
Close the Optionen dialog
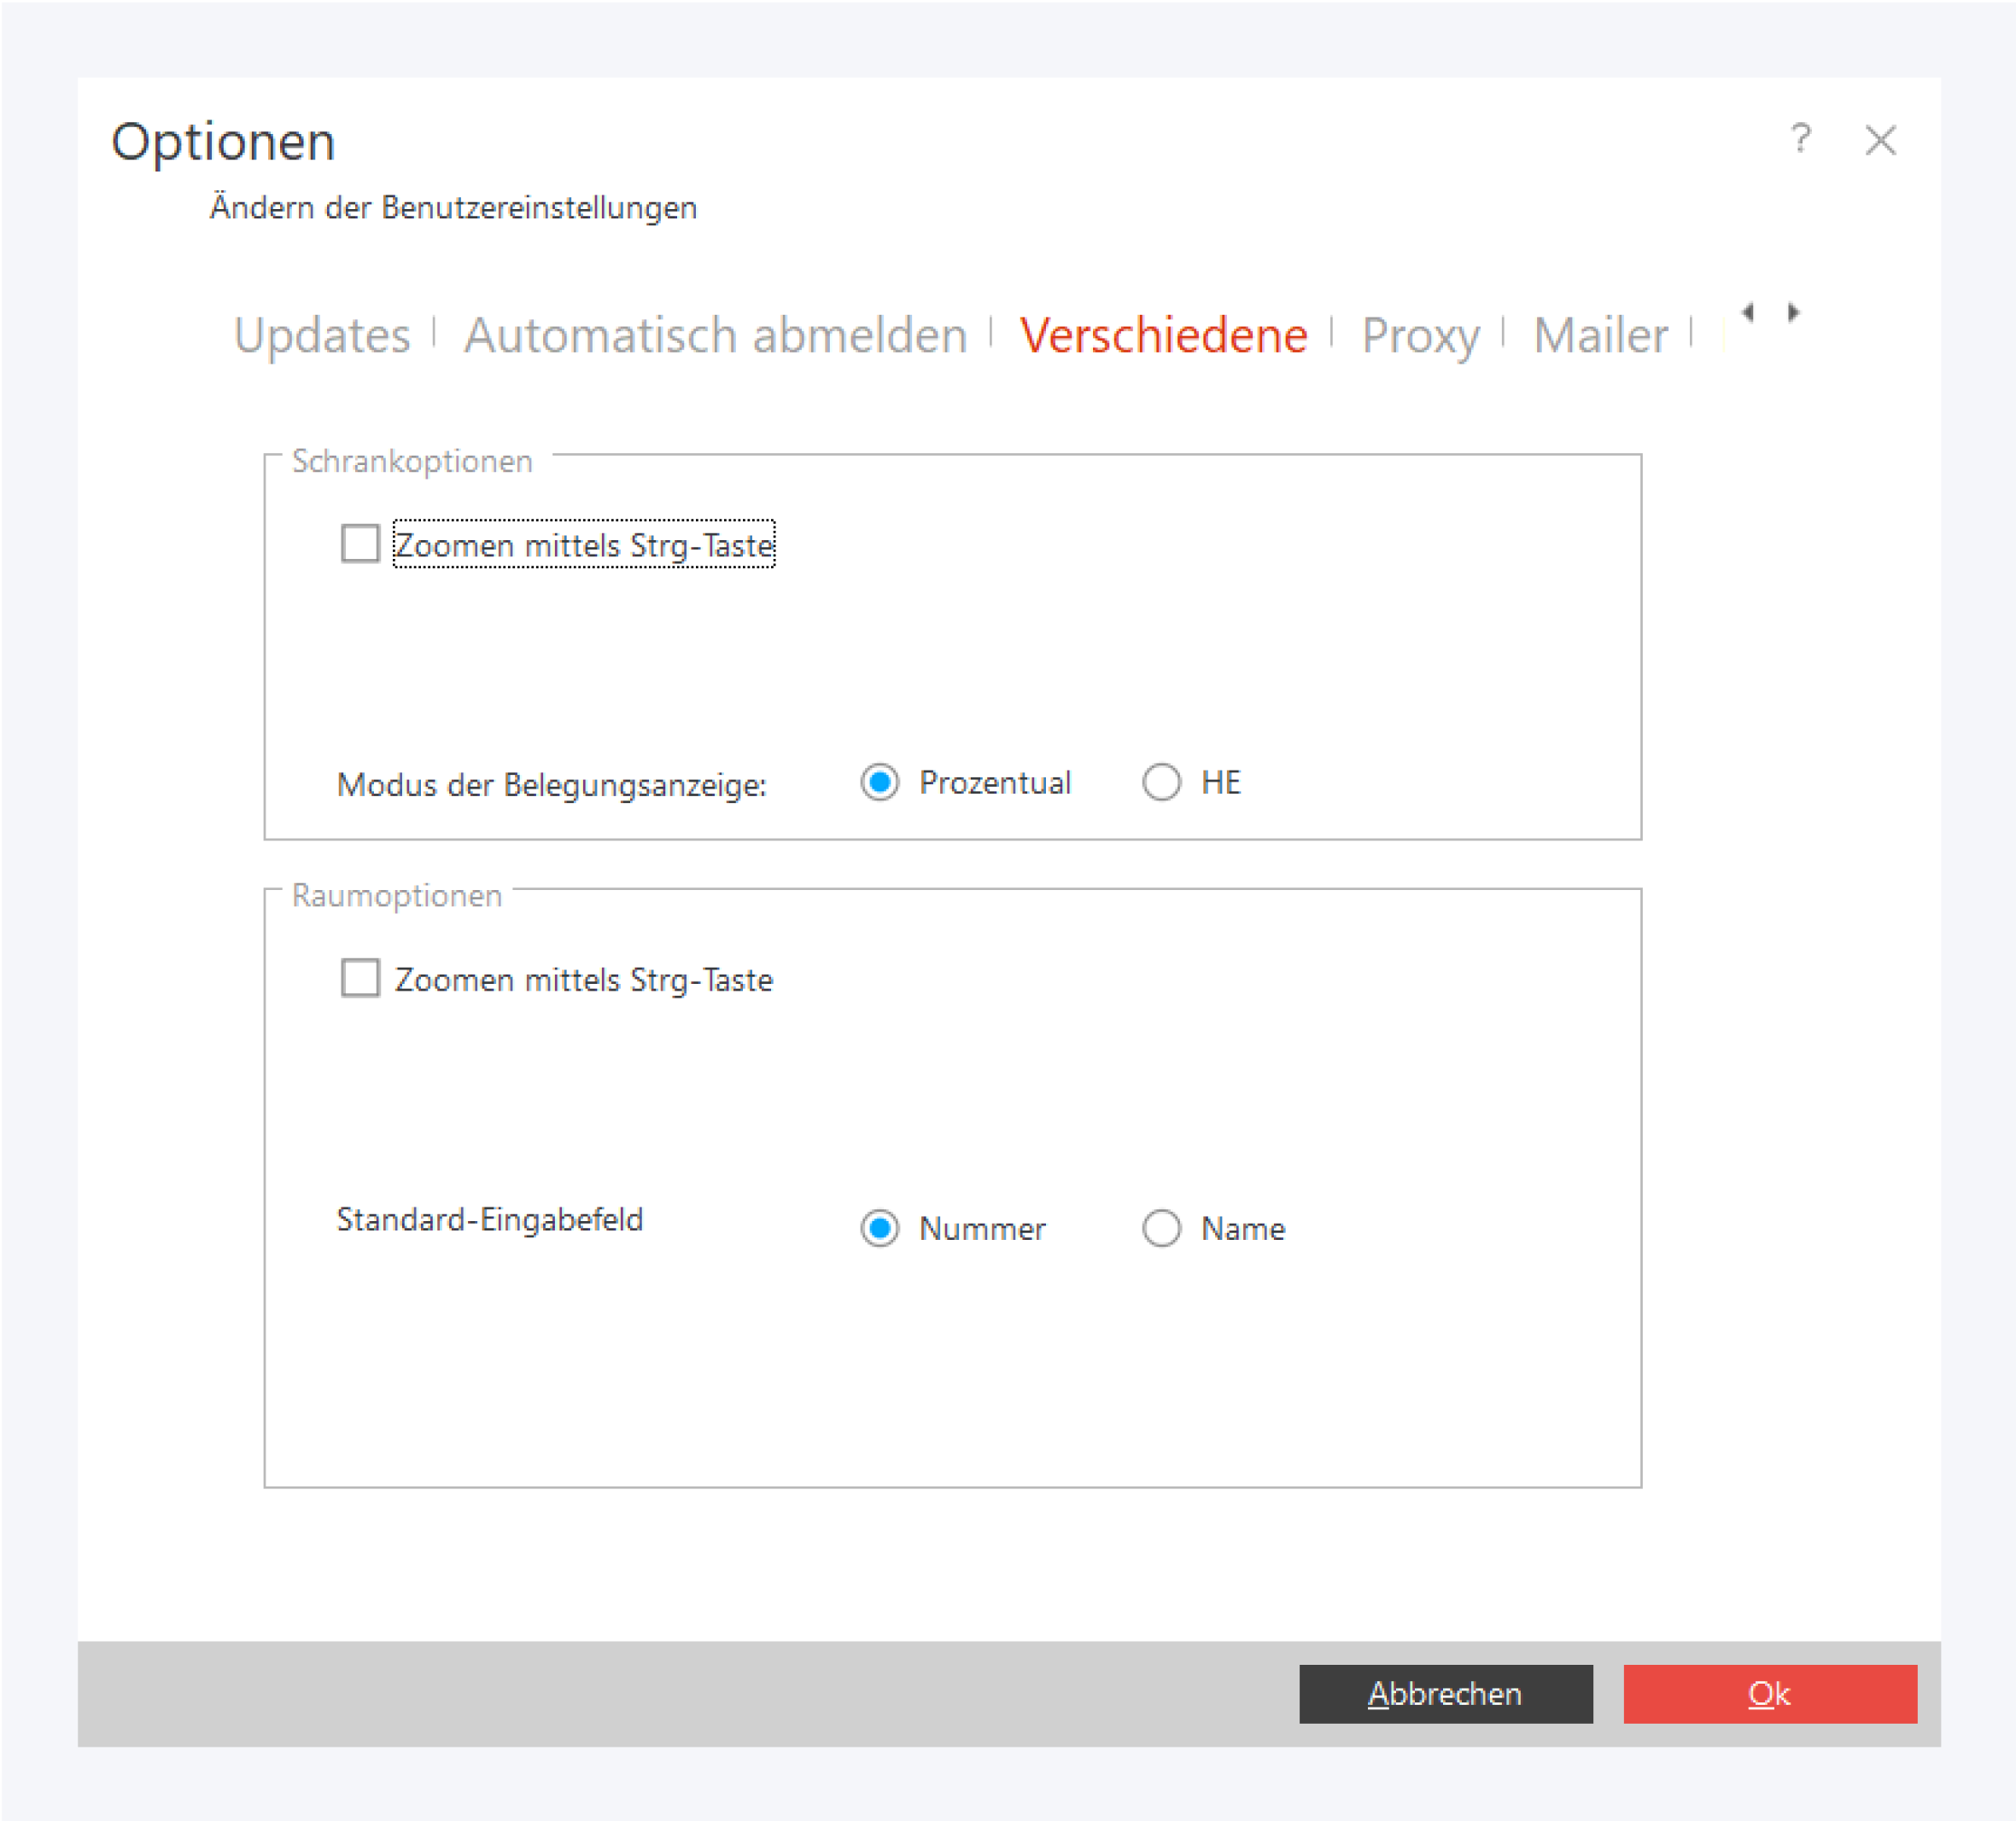click(1880, 140)
